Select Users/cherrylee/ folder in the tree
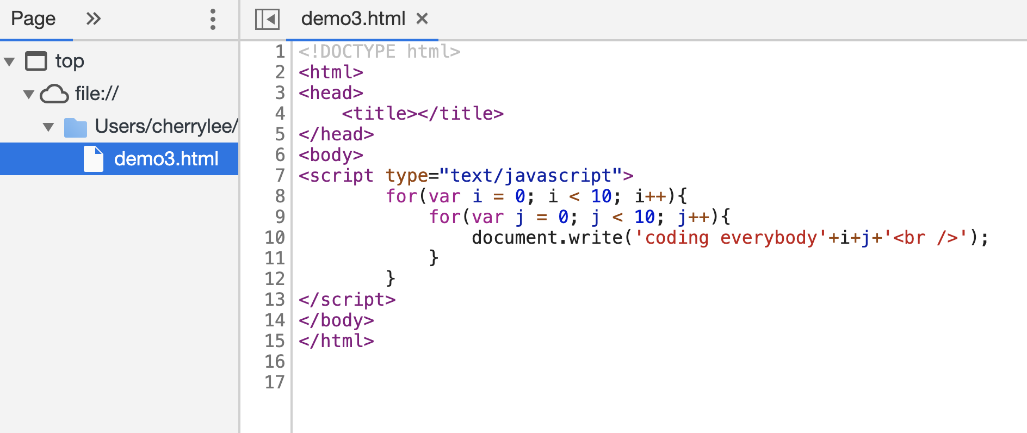 pos(166,126)
